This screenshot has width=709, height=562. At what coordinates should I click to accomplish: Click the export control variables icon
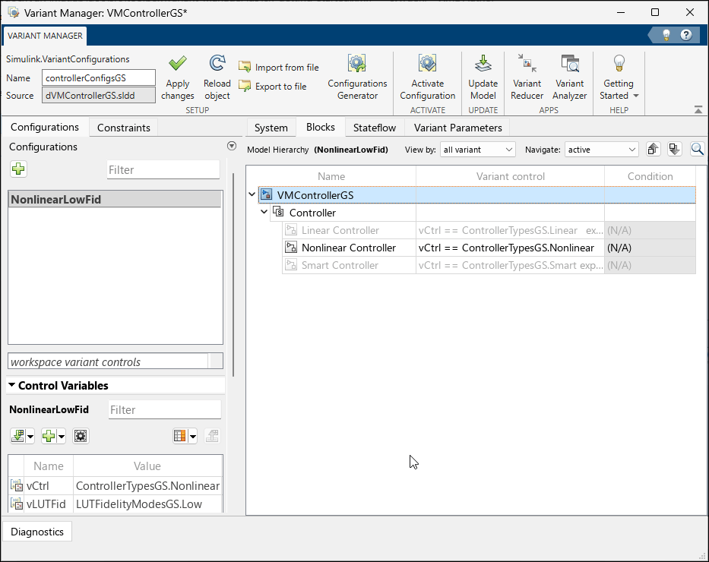click(212, 436)
